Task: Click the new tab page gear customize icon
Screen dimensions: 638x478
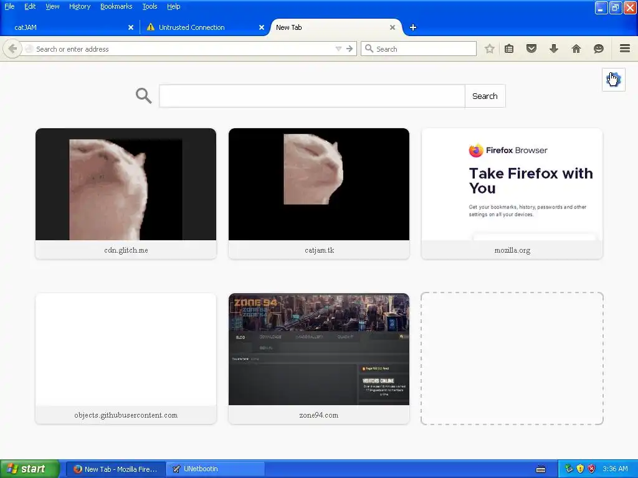Action: 614,80
